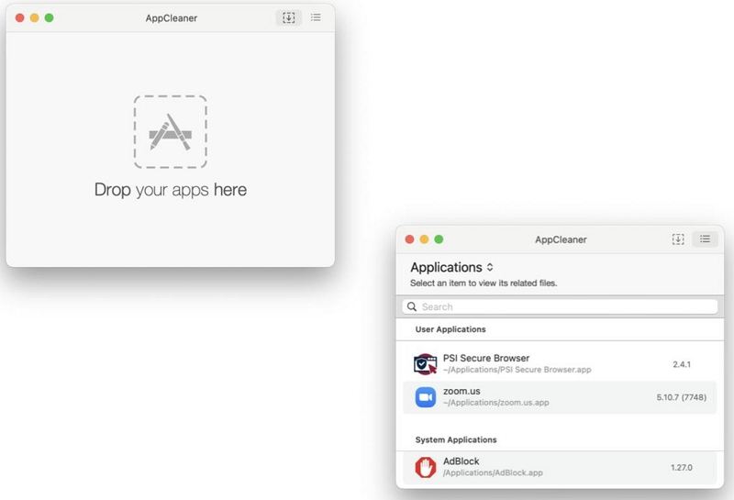Zoom the Applications list window with green button
Viewport: 734px width, 500px height.
[439, 239]
